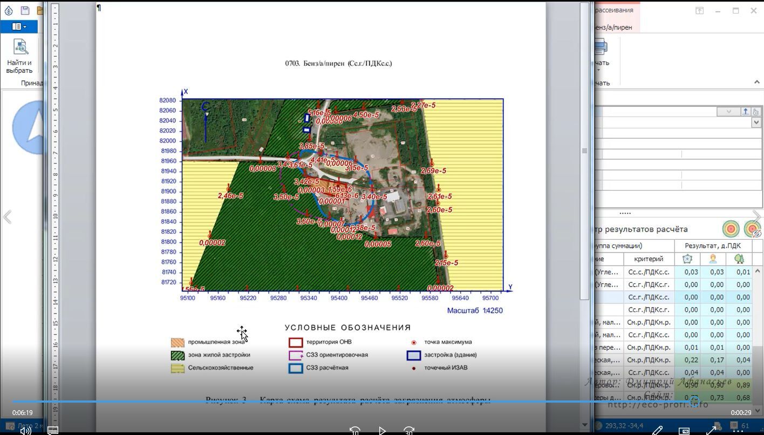Open the captions/subtitles icon

(x=53, y=431)
